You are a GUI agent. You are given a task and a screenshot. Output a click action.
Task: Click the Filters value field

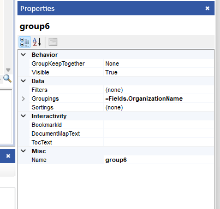pos(158,90)
